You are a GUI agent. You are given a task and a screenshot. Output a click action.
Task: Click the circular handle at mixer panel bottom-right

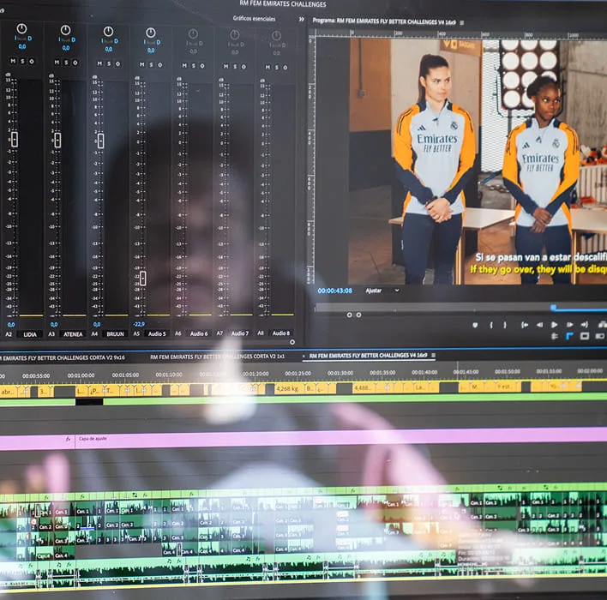tap(292, 342)
